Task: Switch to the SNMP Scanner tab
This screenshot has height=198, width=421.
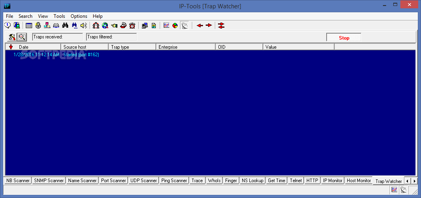Action: [x=49, y=181]
